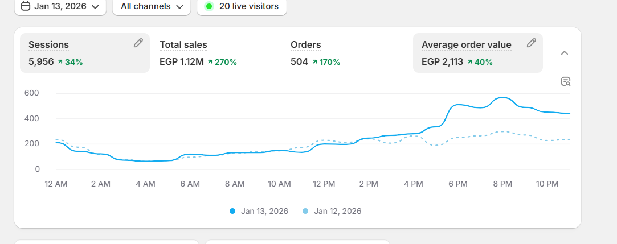Select the Sessions metric tab

(49, 45)
